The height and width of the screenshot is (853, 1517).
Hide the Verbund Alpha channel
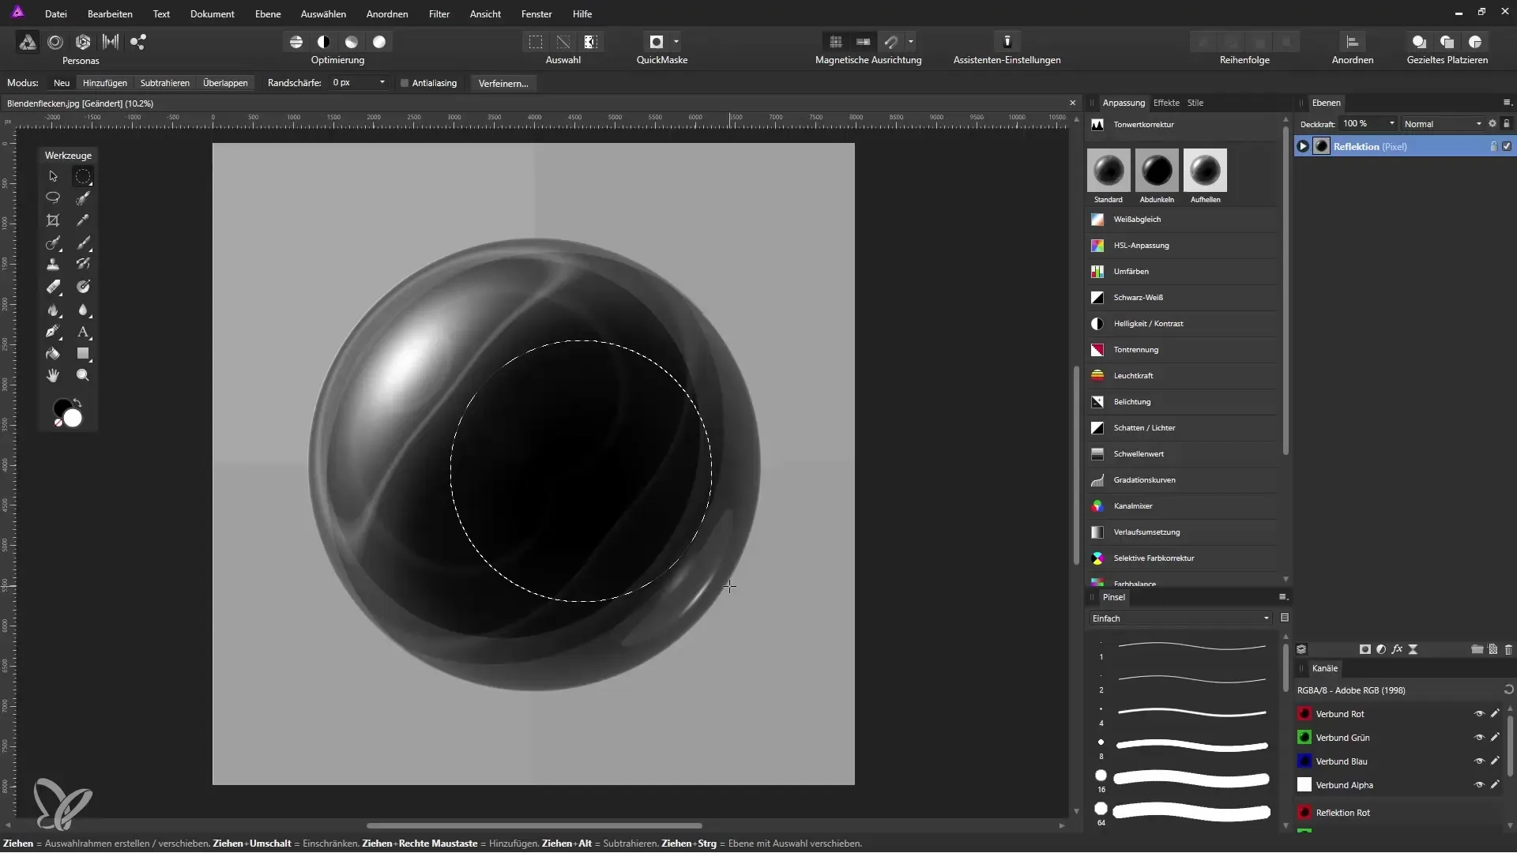coord(1479,785)
